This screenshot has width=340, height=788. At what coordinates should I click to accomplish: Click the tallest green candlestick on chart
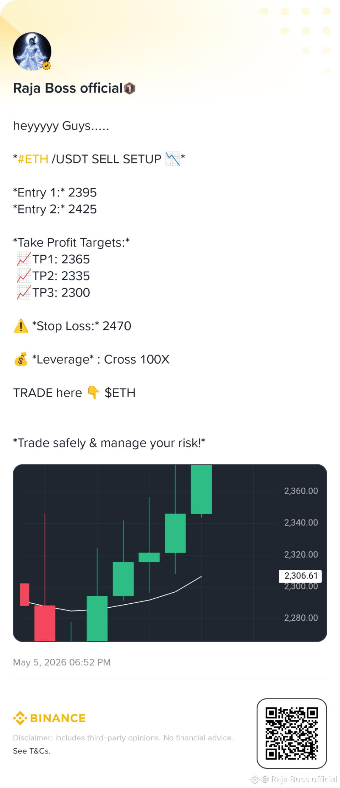[x=201, y=489]
